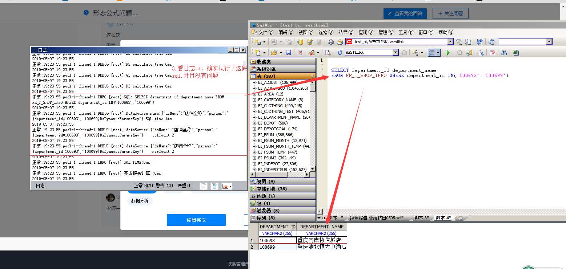
Task: Click the 数据分析 tag
Action: pyautogui.click(x=140, y=201)
